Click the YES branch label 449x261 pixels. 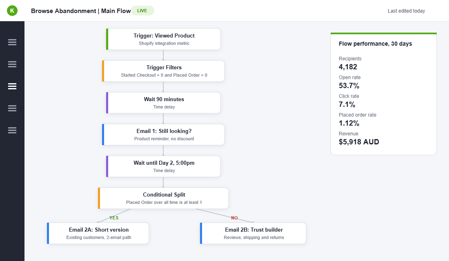click(x=114, y=218)
